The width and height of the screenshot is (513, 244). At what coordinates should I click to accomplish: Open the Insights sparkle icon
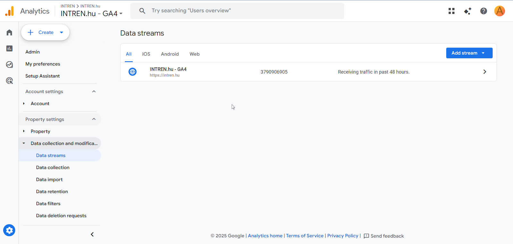pyautogui.click(x=467, y=11)
